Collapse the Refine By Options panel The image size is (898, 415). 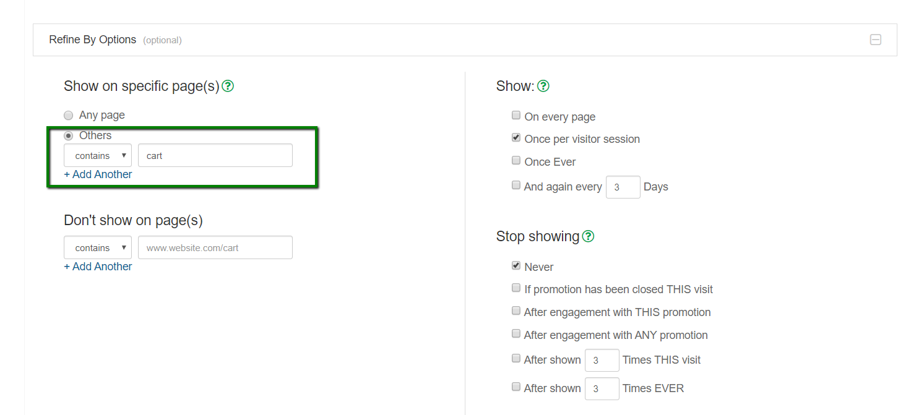pyautogui.click(x=875, y=40)
